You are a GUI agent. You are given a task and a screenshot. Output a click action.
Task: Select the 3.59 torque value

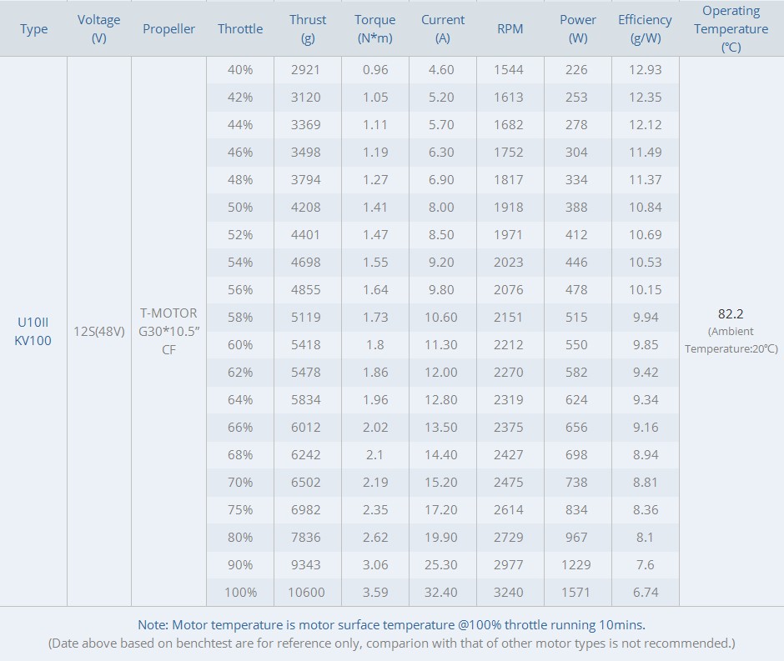[375, 593]
